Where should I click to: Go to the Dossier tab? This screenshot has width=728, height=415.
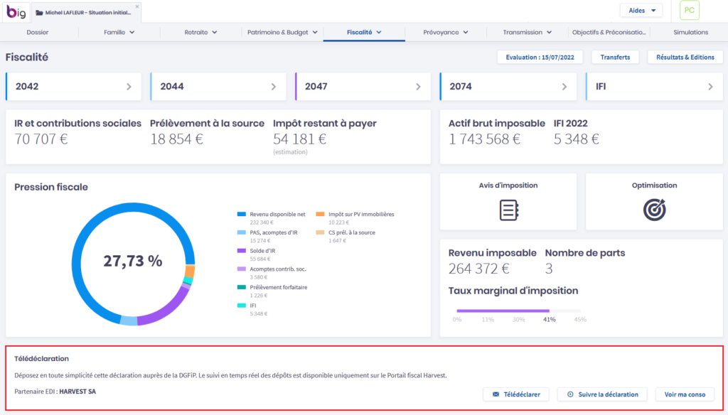(x=38, y=32)
